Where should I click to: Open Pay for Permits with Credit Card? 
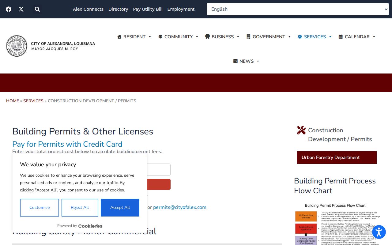click(67, 144)
